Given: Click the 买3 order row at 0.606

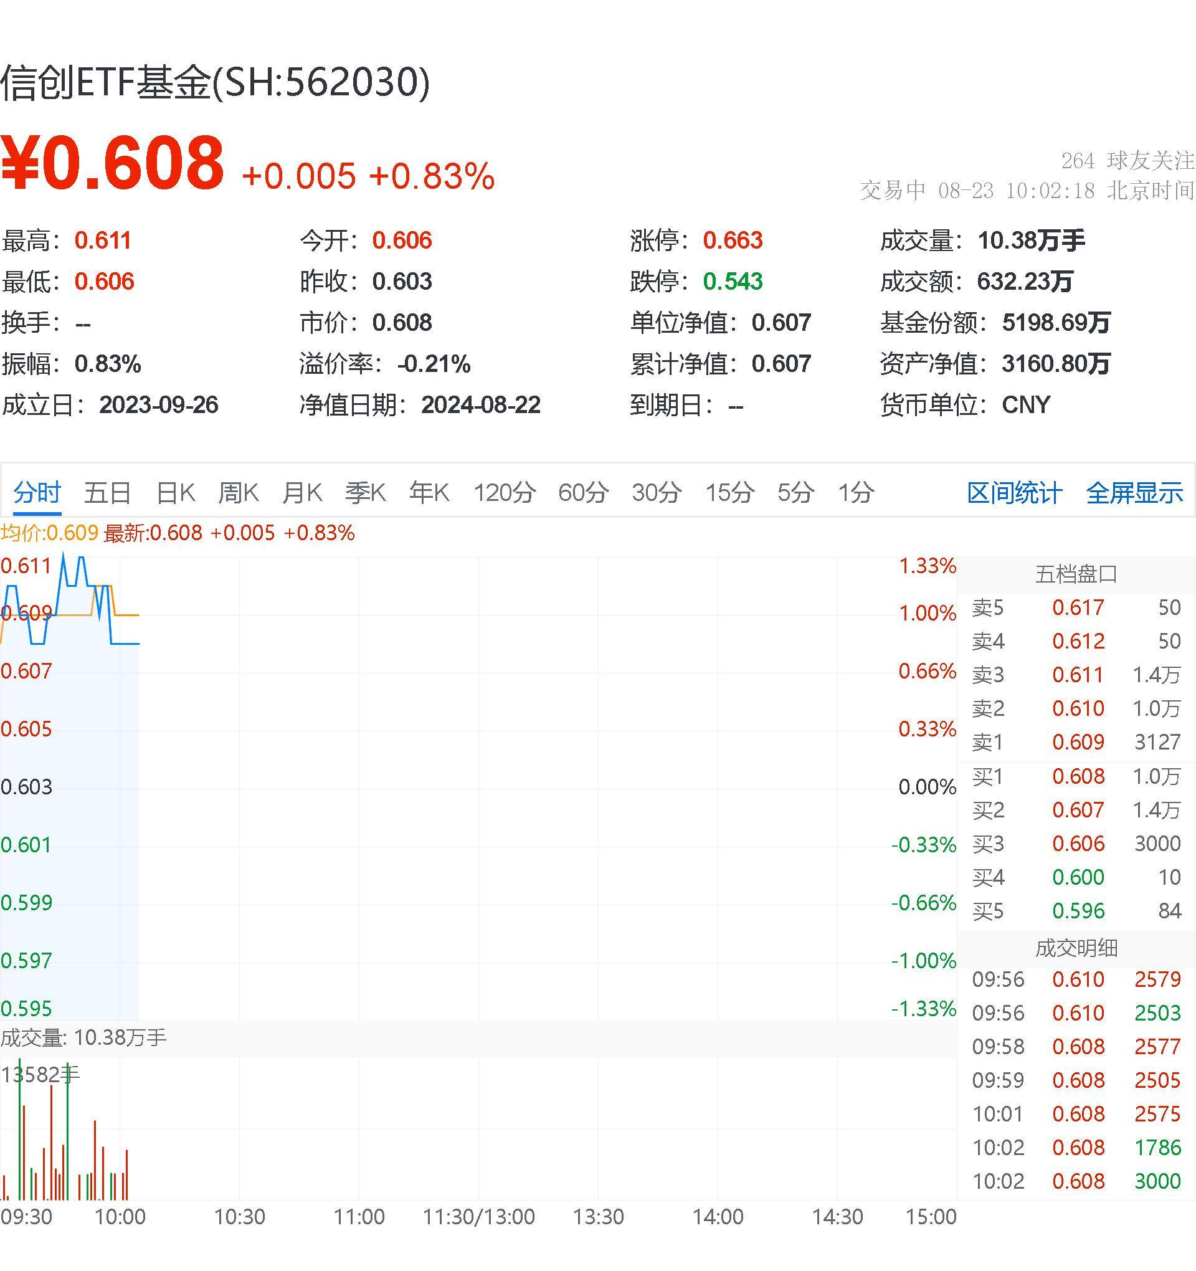Looking at the screenshot, I should click(x=1076, y=844).
